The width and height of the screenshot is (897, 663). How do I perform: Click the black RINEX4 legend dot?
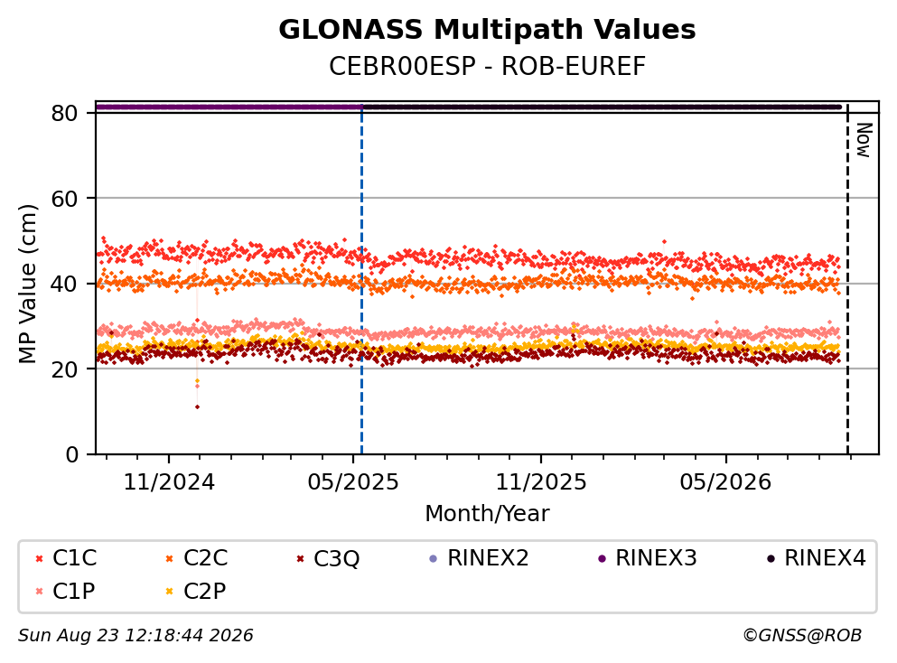771,559
